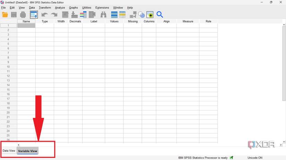The height and width of the screenshot is (160, 286).
Task: Click the Save document disk icon
Action: (14, 15)
